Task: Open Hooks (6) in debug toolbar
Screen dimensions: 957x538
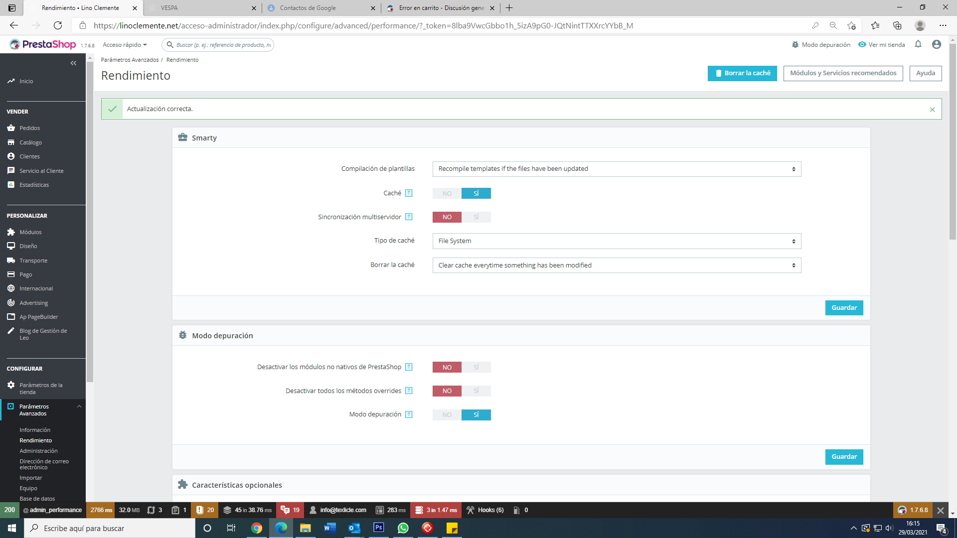Action: tap(485, 510)
